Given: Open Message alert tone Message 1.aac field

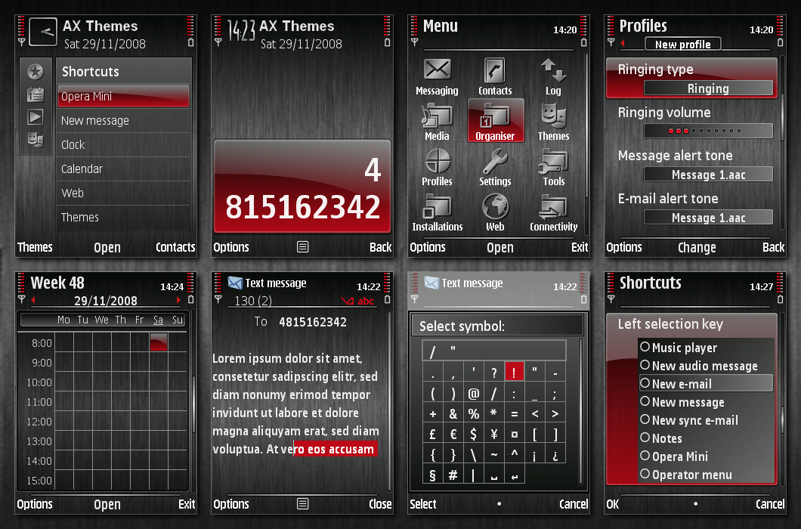Looking at the screenshot, I should tap(708, 175).
